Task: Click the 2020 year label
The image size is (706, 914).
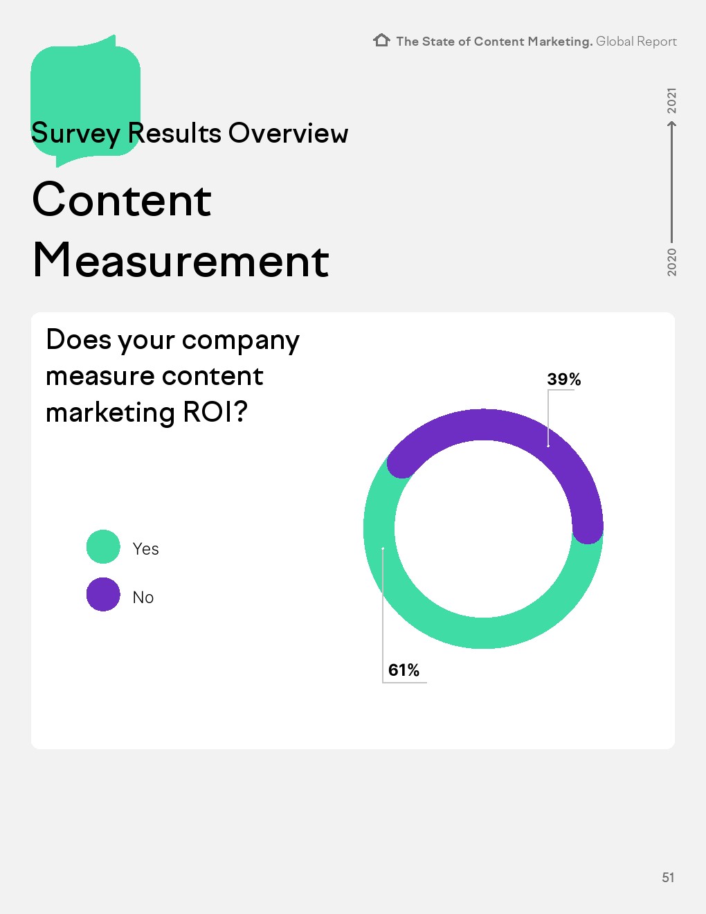Action: pyautogui.click(x=671, y=262)
